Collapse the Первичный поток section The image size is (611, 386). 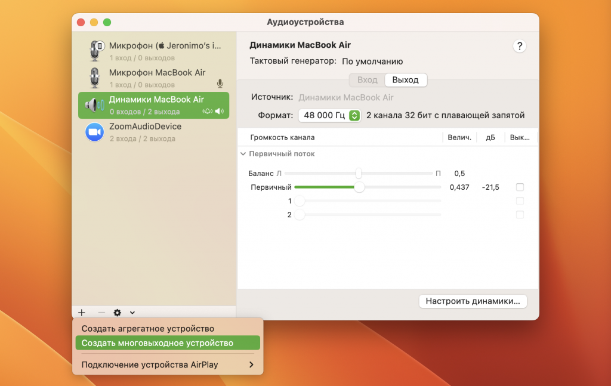pyautogui.click(x=243, y=154)
